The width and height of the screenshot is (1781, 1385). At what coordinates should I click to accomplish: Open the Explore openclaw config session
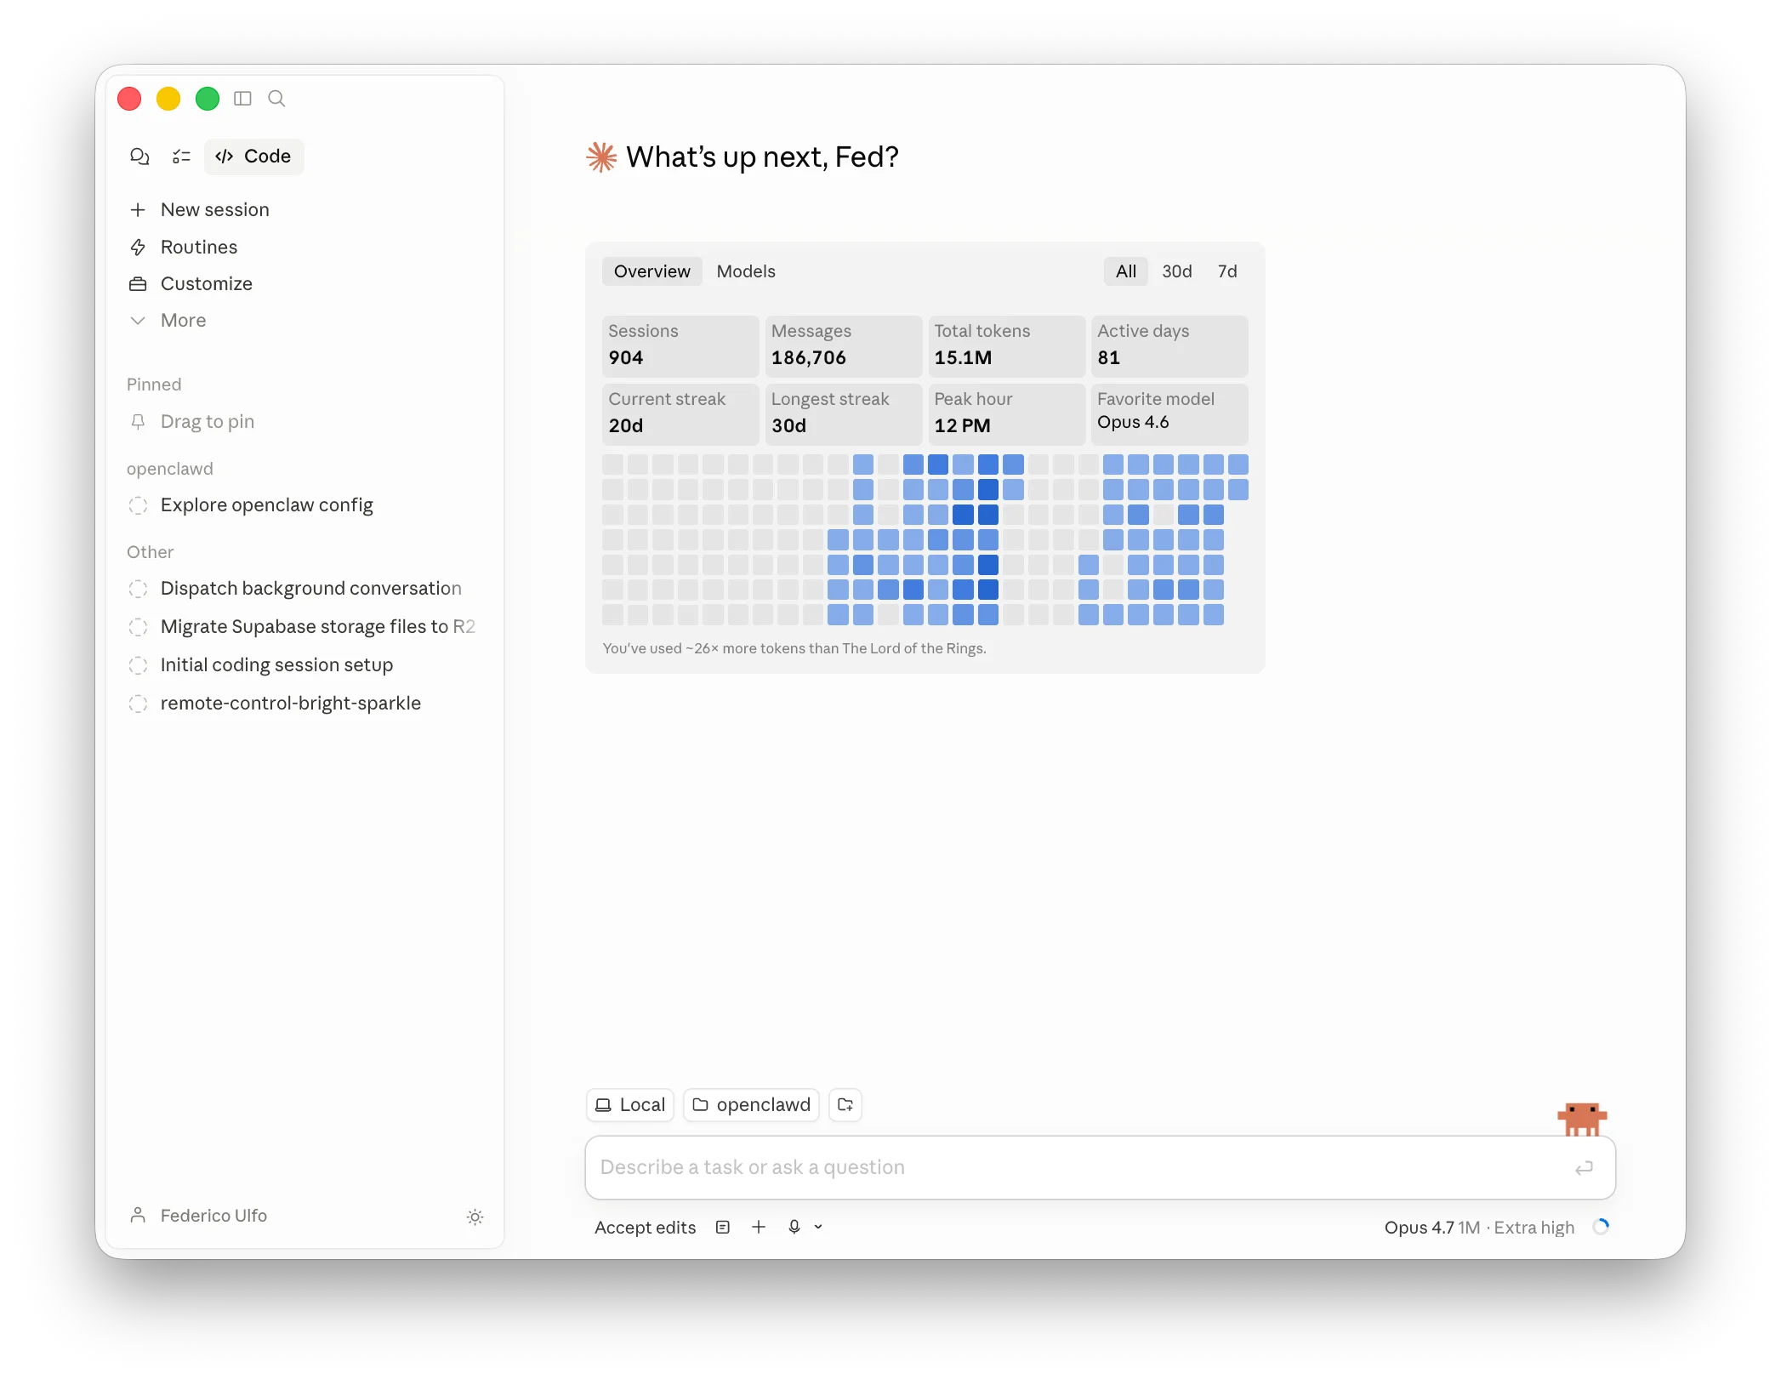266,505
